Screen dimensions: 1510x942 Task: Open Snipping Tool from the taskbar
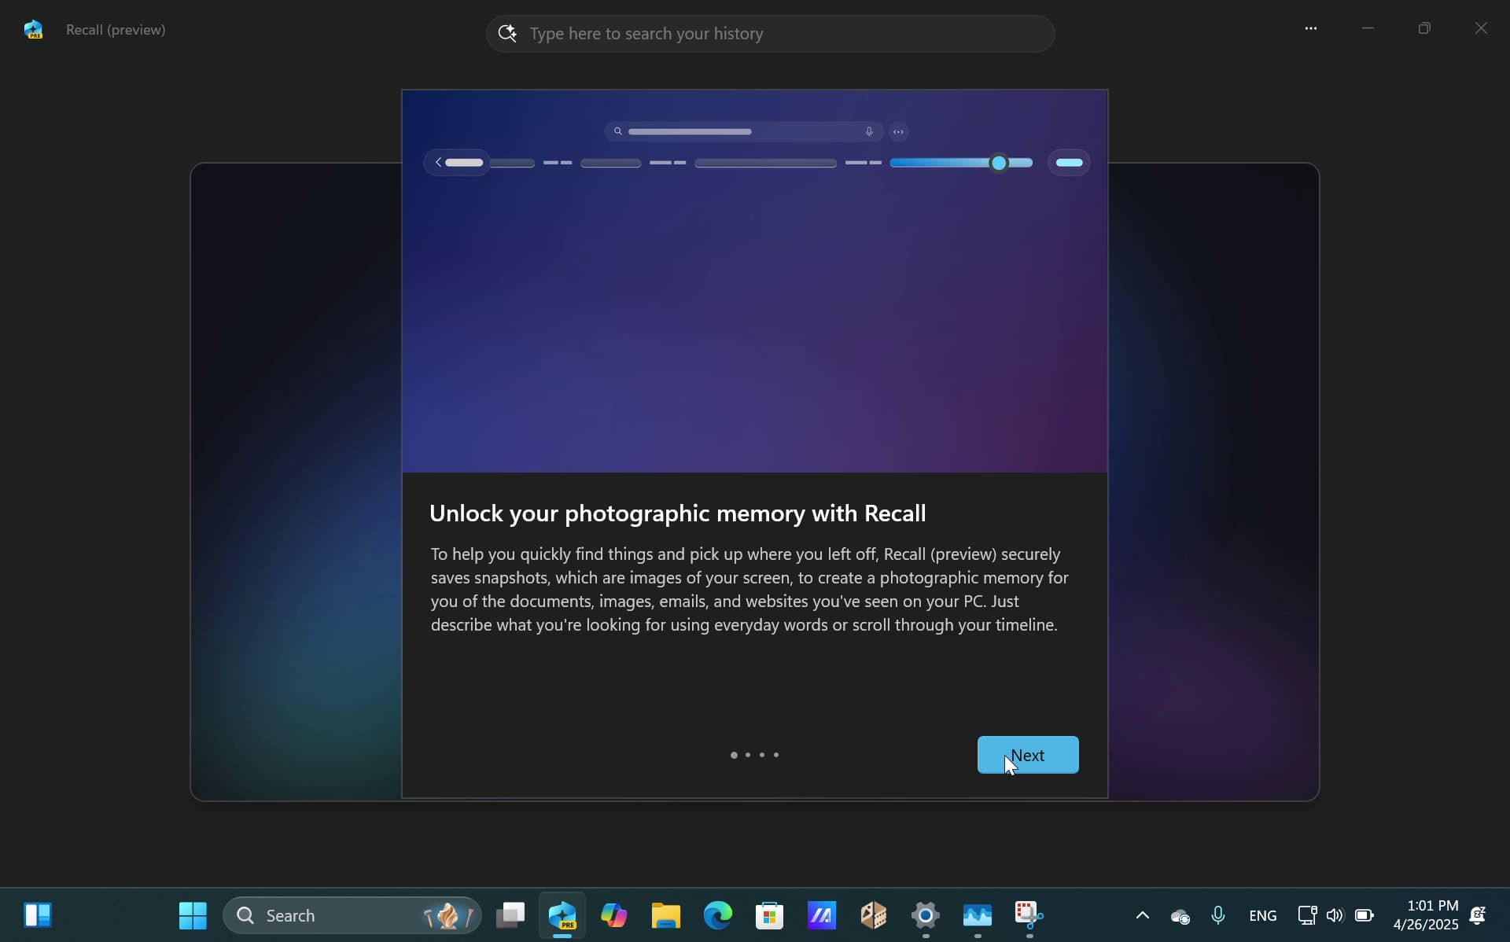pyautogui.click(x=1029, y=915)
